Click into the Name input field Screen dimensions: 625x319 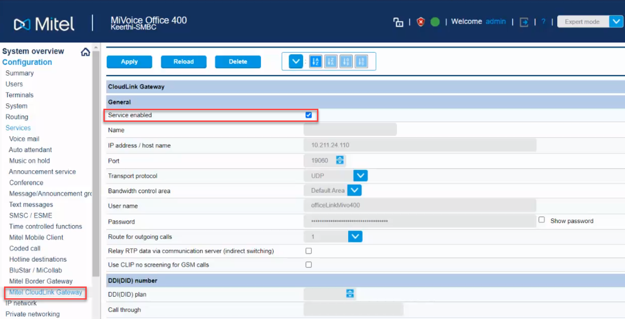350,130
